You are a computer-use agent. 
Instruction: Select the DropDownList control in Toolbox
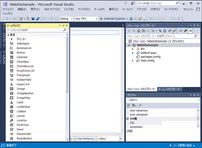click(x=25, y=71)
